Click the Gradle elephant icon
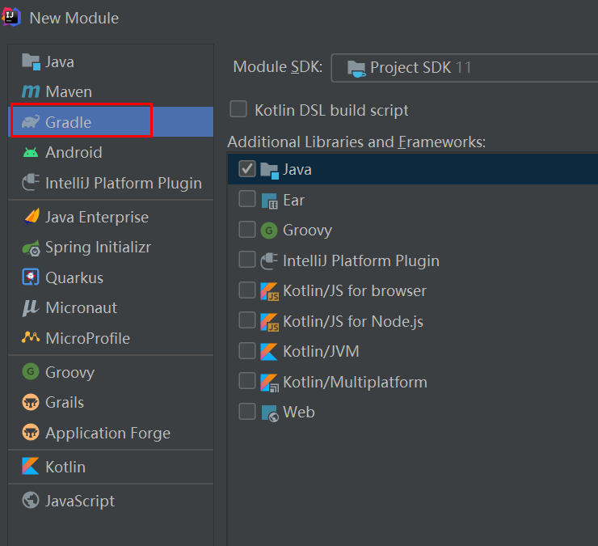This screenshot has height=546, width=598. pos(31,122)
